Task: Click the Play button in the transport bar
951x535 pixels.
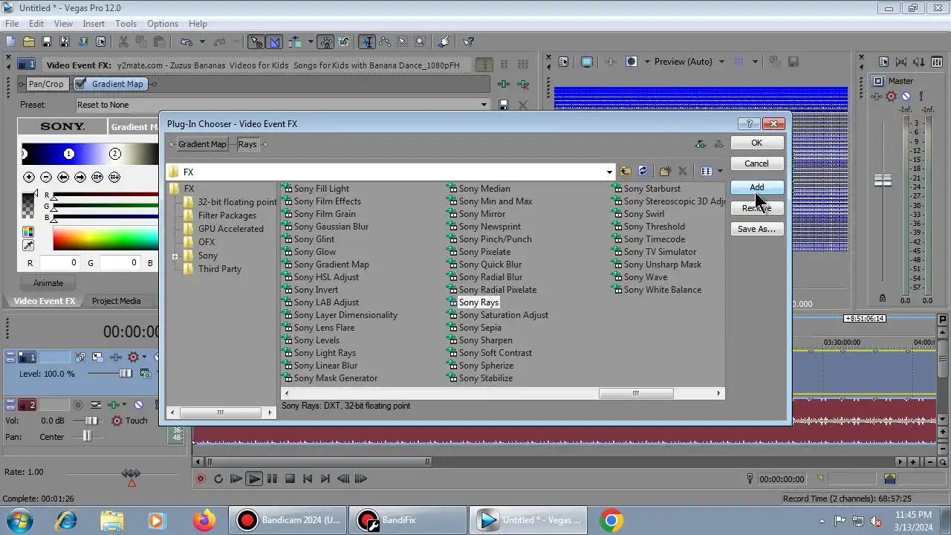Action: [254, 479]
